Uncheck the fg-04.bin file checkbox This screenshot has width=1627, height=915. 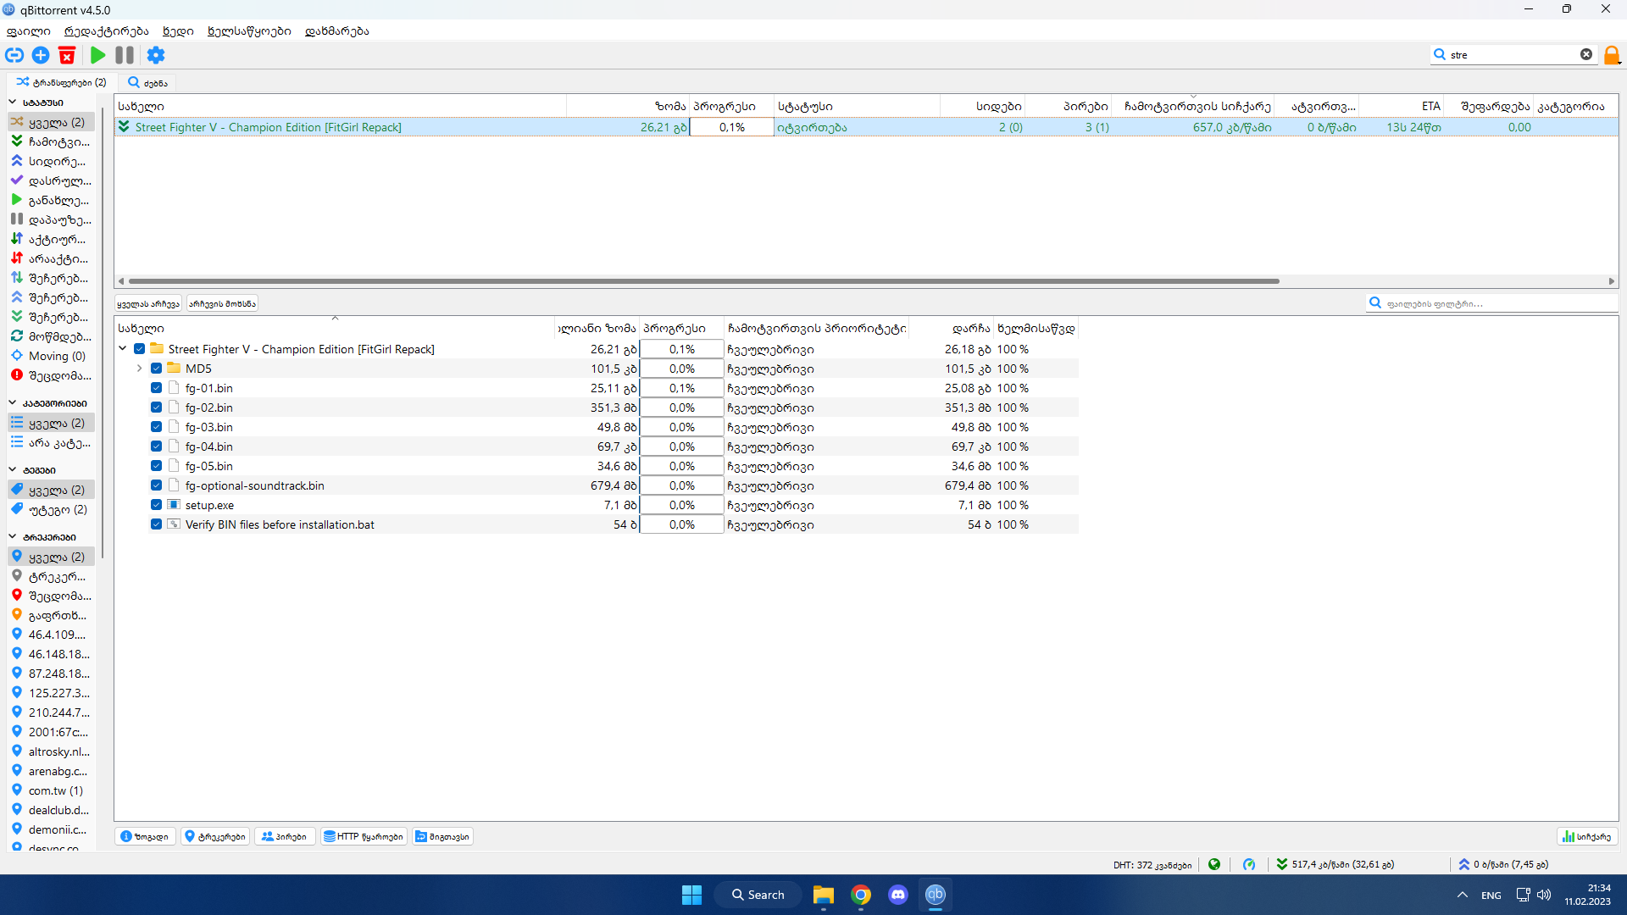[x=157, y=446]
